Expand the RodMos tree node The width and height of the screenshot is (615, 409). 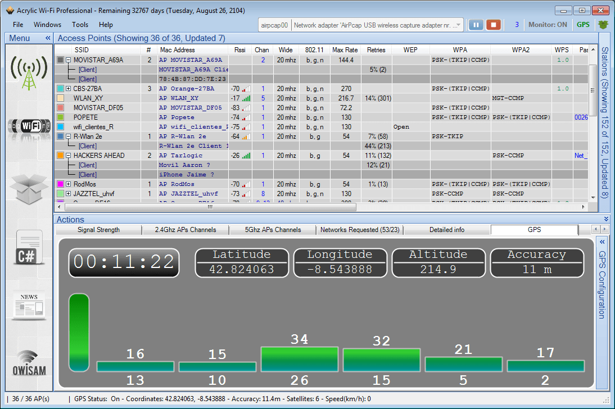[x=68, y=184]
